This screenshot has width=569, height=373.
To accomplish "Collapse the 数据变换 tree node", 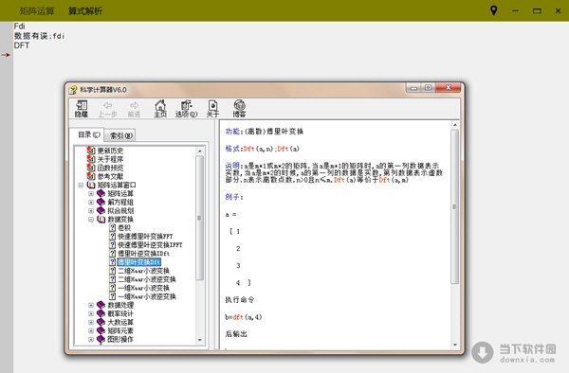I will pos(91,220).
